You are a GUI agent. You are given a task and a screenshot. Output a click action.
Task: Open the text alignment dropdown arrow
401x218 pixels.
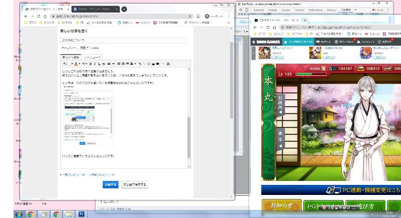pos(135,64)
